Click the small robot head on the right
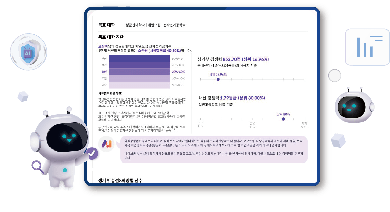This screenshot has height=212, width=390. (354, 106)
